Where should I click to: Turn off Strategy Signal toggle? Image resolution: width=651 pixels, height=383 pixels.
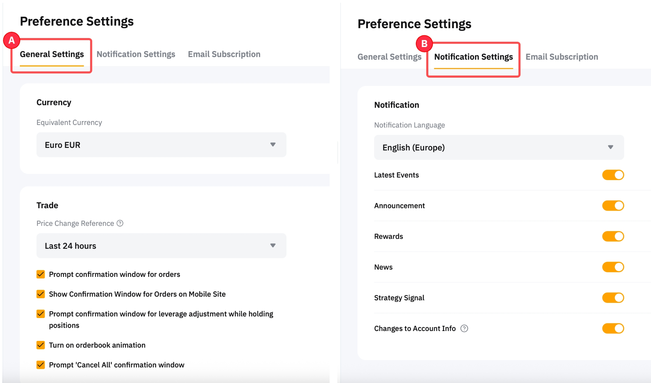(x=613, y=298)
